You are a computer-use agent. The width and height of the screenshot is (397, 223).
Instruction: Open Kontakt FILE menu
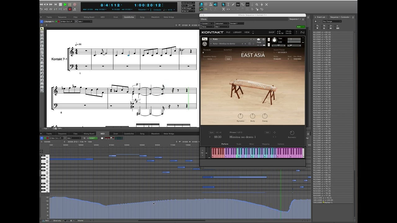coord(228,32)
